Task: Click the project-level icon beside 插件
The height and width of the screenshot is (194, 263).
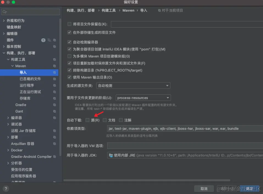Action: (x=54, y=40)
